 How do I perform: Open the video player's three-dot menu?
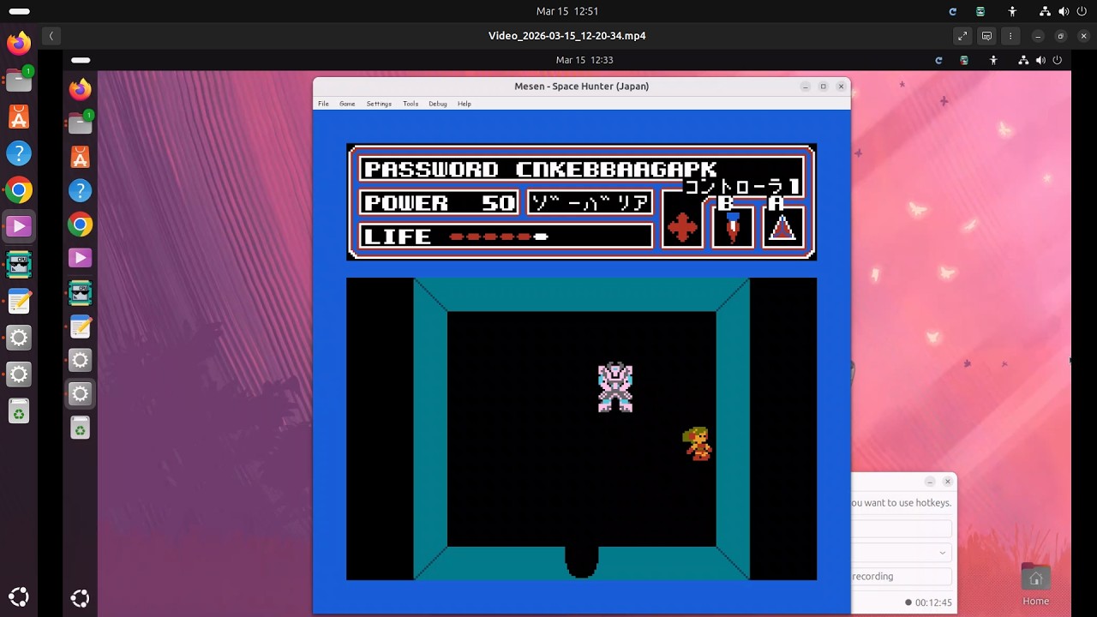pyautogui.click(x=1010, y=36)
